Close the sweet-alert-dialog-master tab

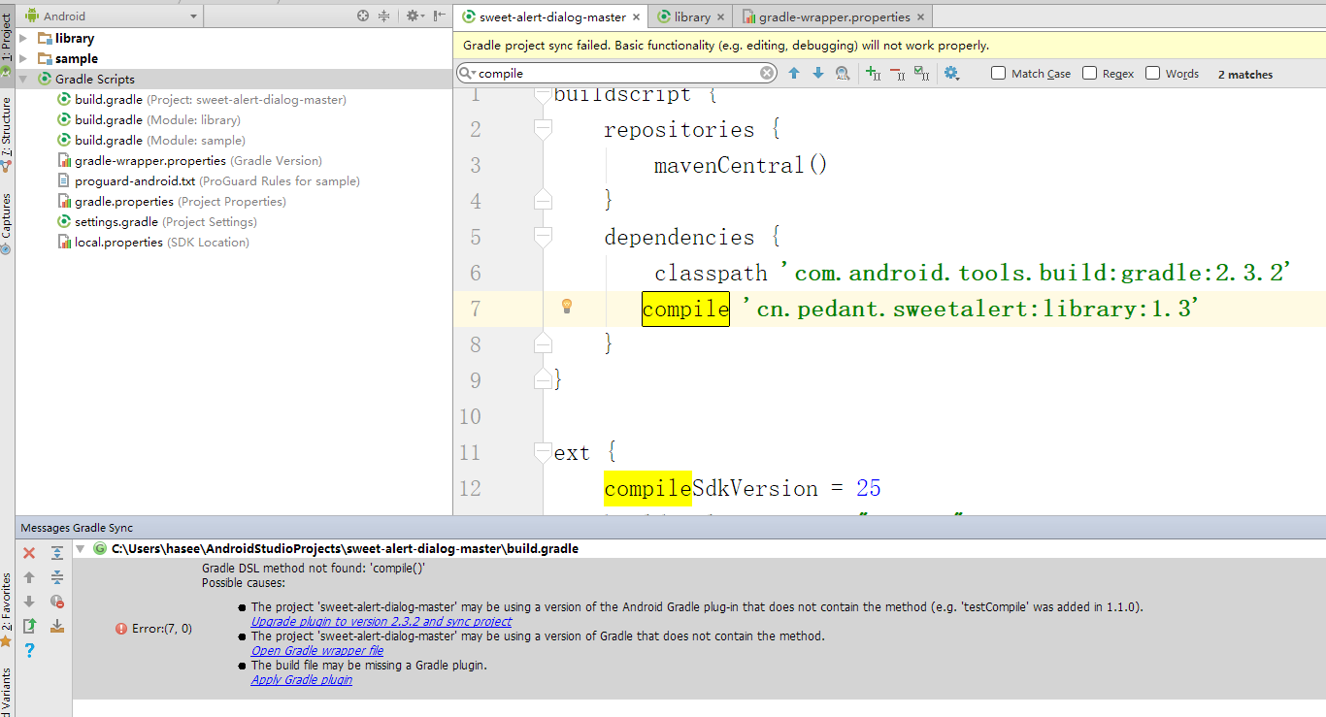coord(637,17)
